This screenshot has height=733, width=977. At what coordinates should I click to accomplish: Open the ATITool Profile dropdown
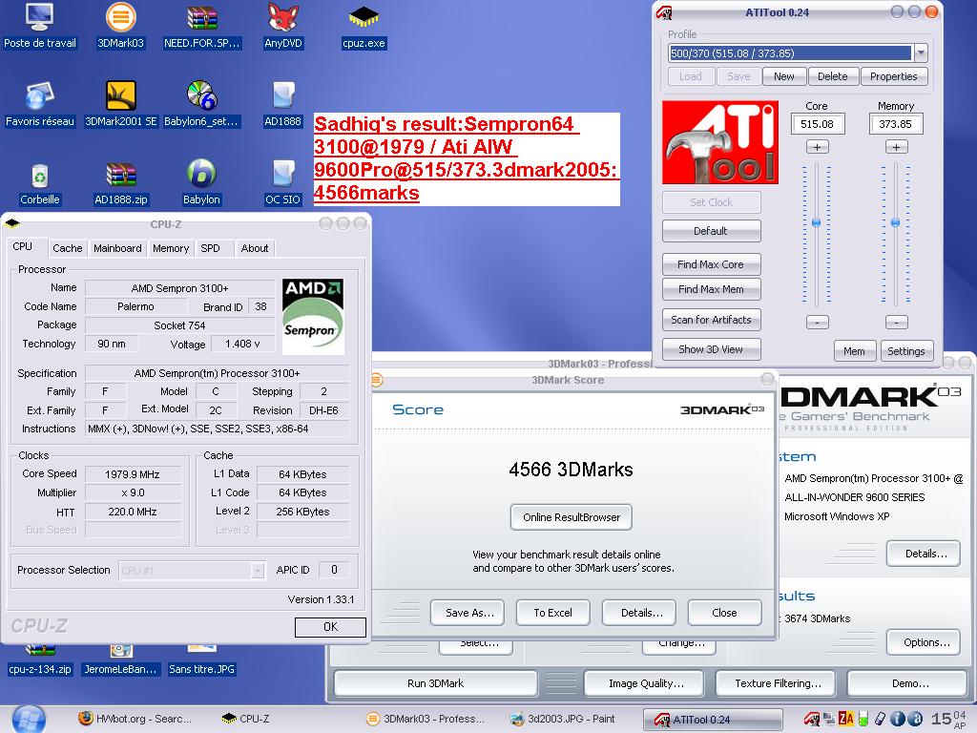click(921, 53)
